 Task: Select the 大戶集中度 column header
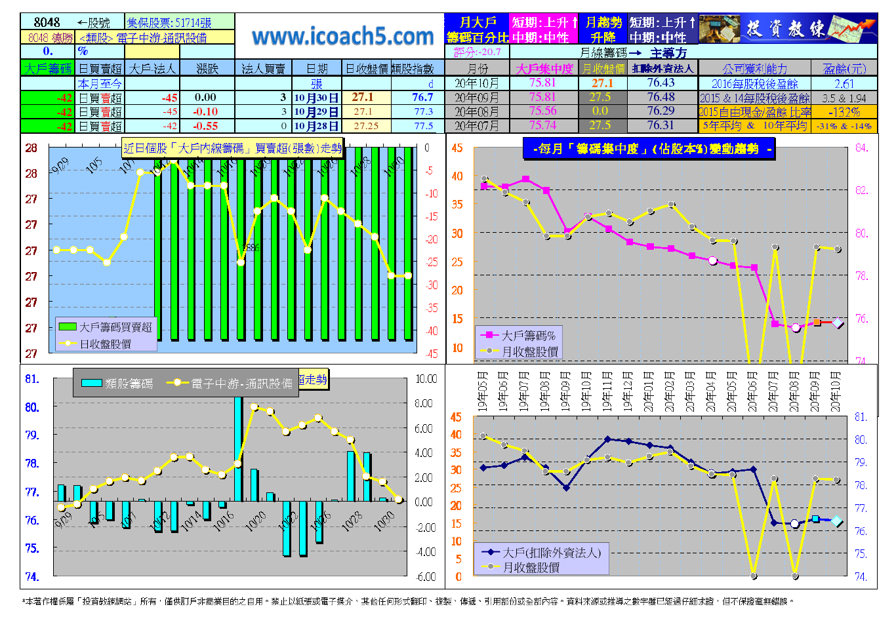(x=544, y=68)
